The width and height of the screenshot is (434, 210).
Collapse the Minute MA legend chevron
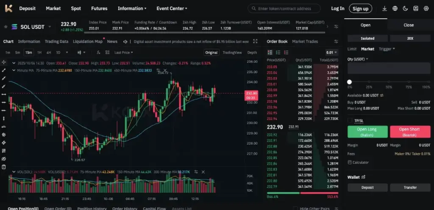pyautogui.click(x=14, y=71)
